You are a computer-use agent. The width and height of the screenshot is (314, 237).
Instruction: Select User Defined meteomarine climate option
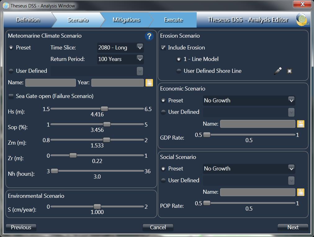tap(11, 71)
